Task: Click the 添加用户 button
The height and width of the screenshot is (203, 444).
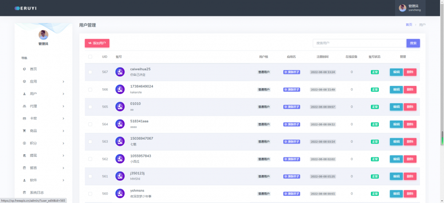Action: 97,43
